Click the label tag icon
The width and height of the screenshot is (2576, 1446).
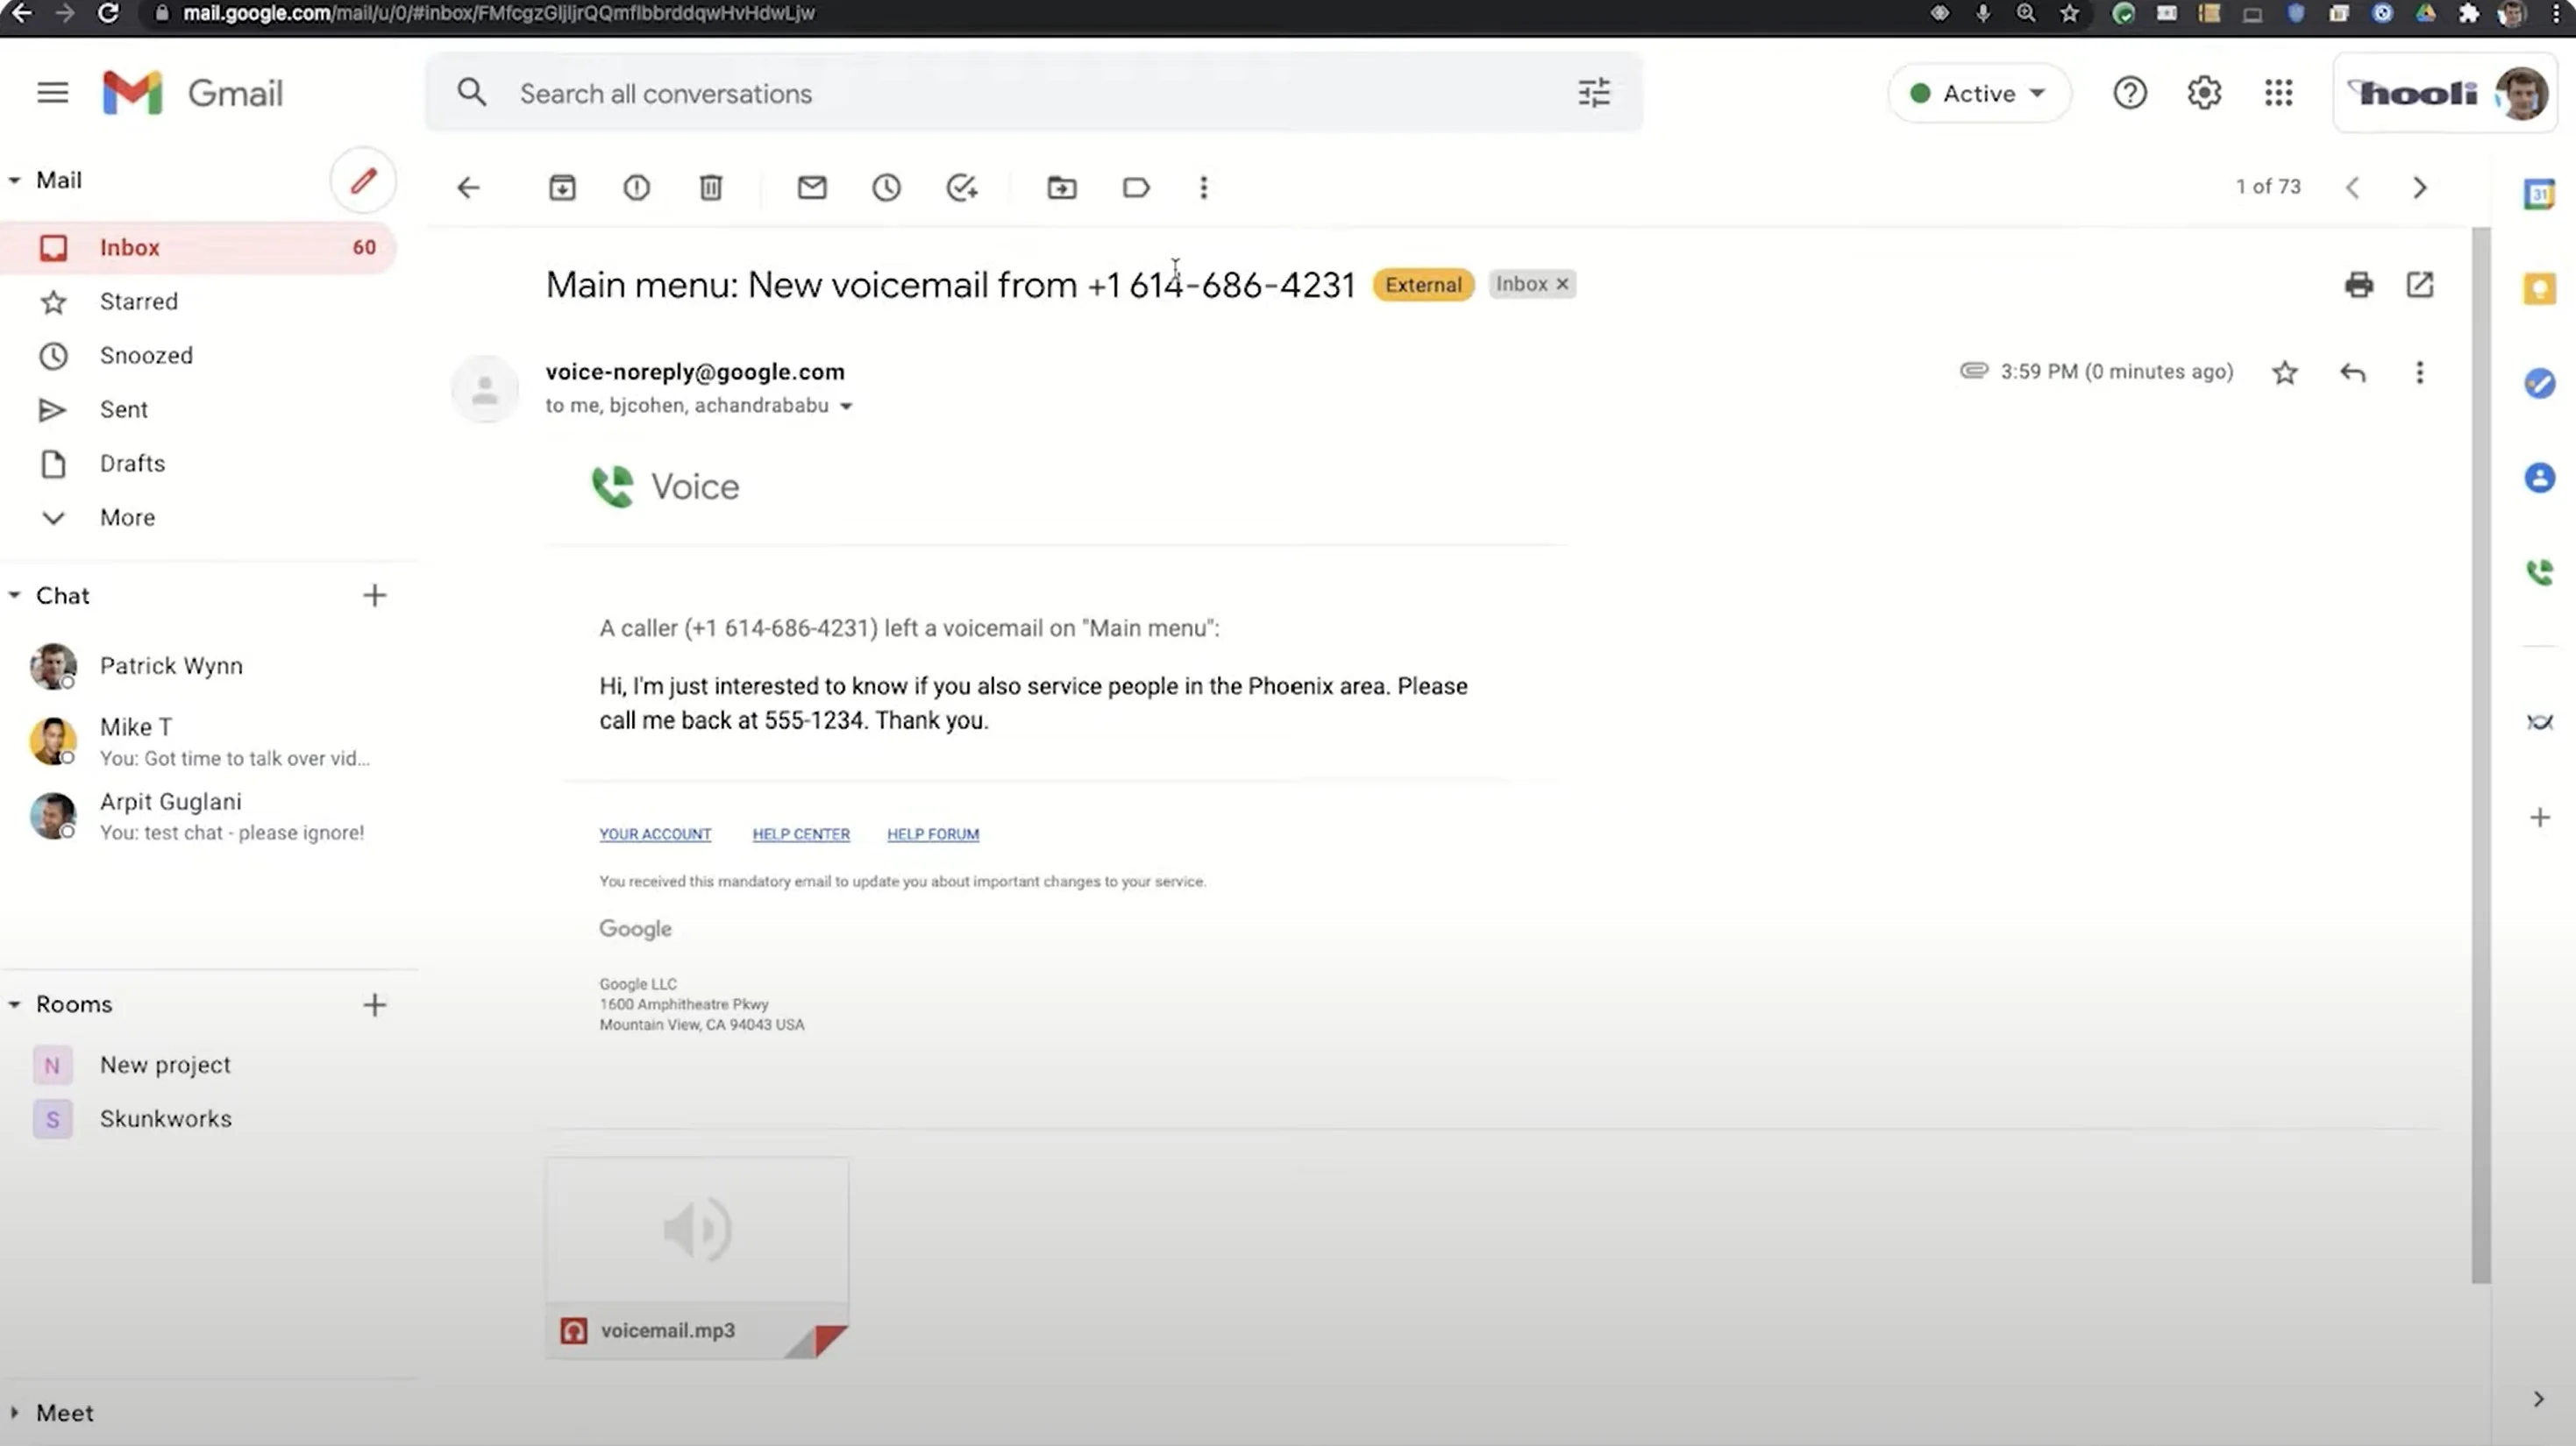1135,188
